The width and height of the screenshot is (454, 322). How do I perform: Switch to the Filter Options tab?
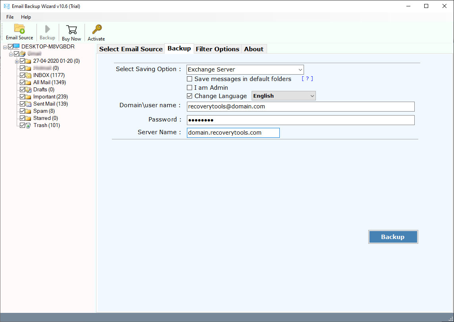click(217, 49)
